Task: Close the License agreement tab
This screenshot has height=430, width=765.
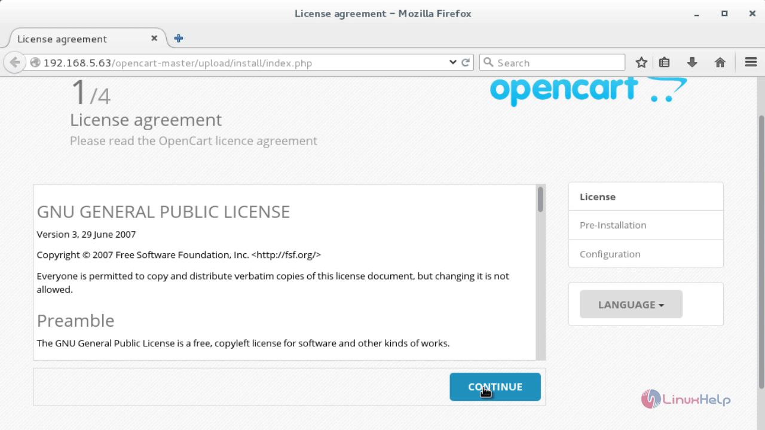Action: 154,38
